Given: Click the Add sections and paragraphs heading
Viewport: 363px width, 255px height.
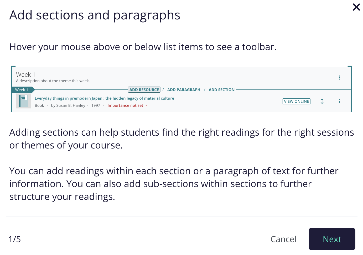Looking at the screenshot, I should pyautogui.click(x=95, y=15).
